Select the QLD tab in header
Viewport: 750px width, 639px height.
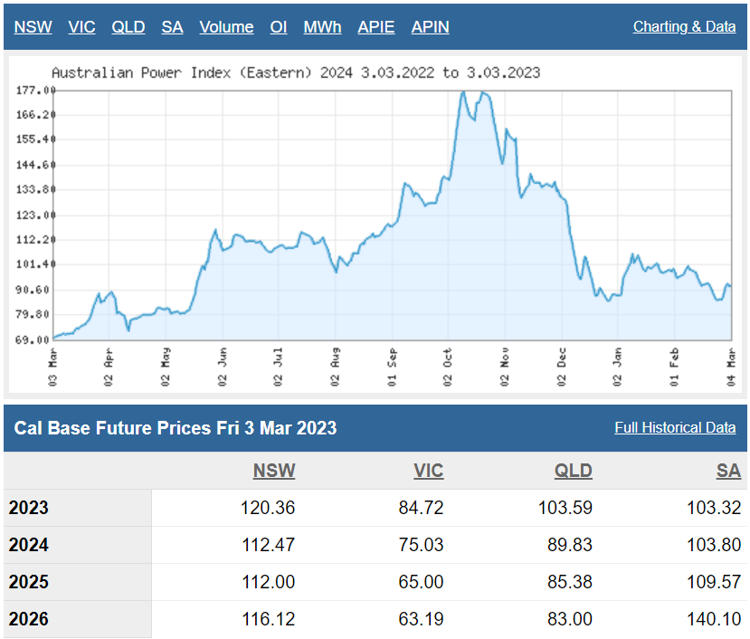pyautogui.click(x=128, y=27)
